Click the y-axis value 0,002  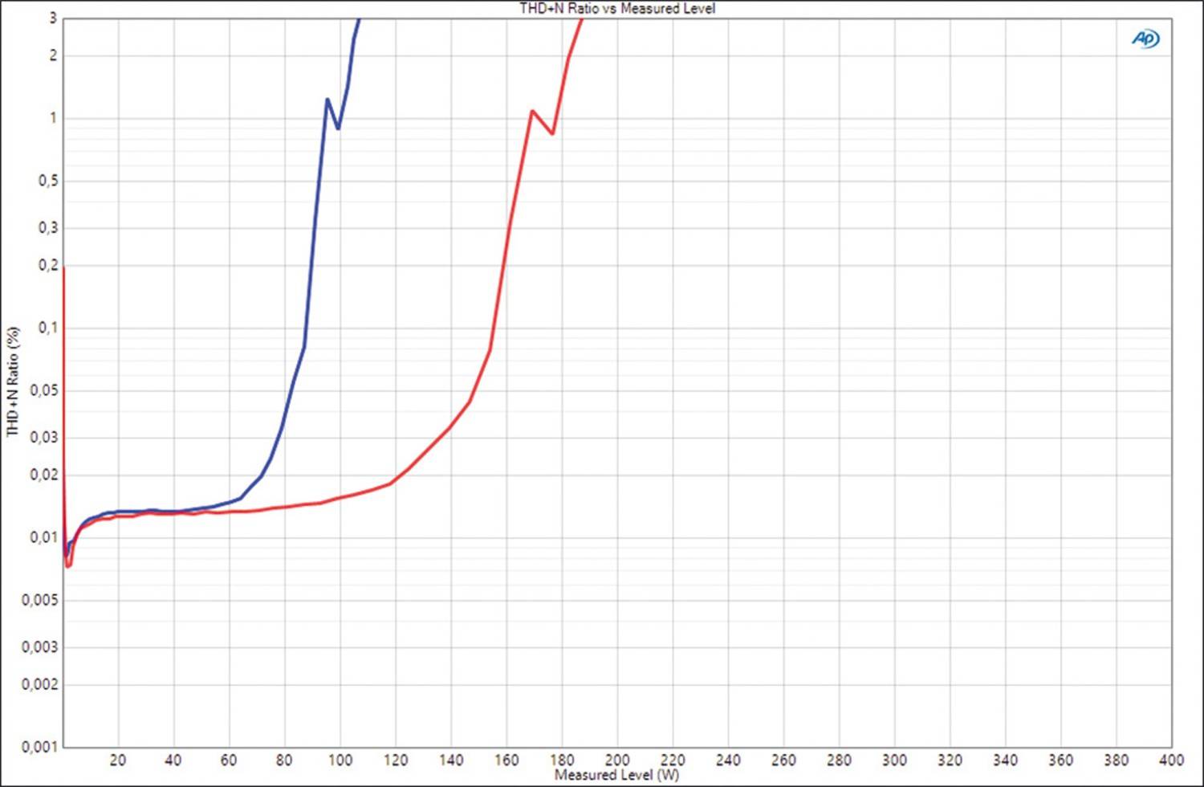[x=40, y=684]
